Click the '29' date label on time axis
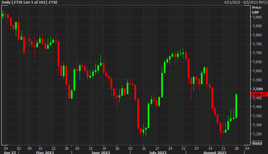 (x=236, y=148)
